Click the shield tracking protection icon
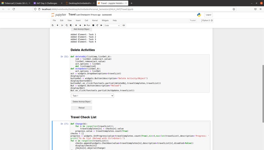This screenshot has width=264, height=150. pyautogui.click(x=35, y=9)
